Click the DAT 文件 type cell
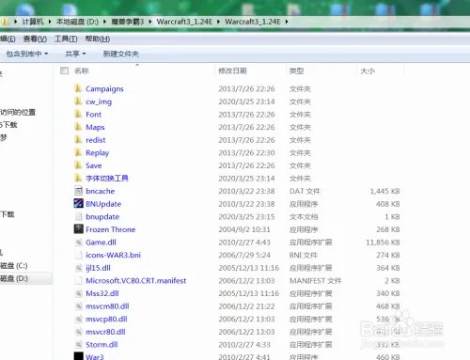470x360 pixels. 305,191
